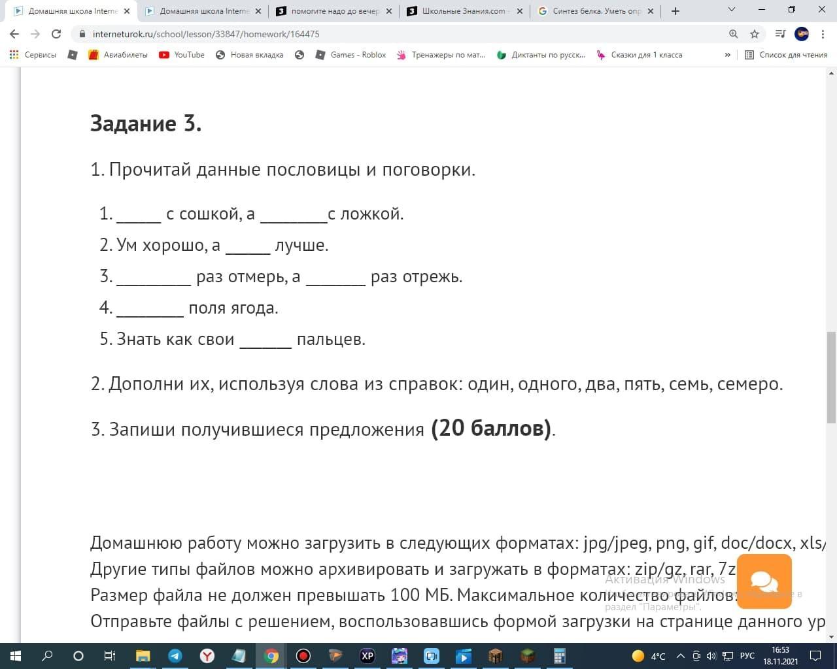Open File Explorer from the taskbar
837x669 pixels.
(x=143, y=656)
